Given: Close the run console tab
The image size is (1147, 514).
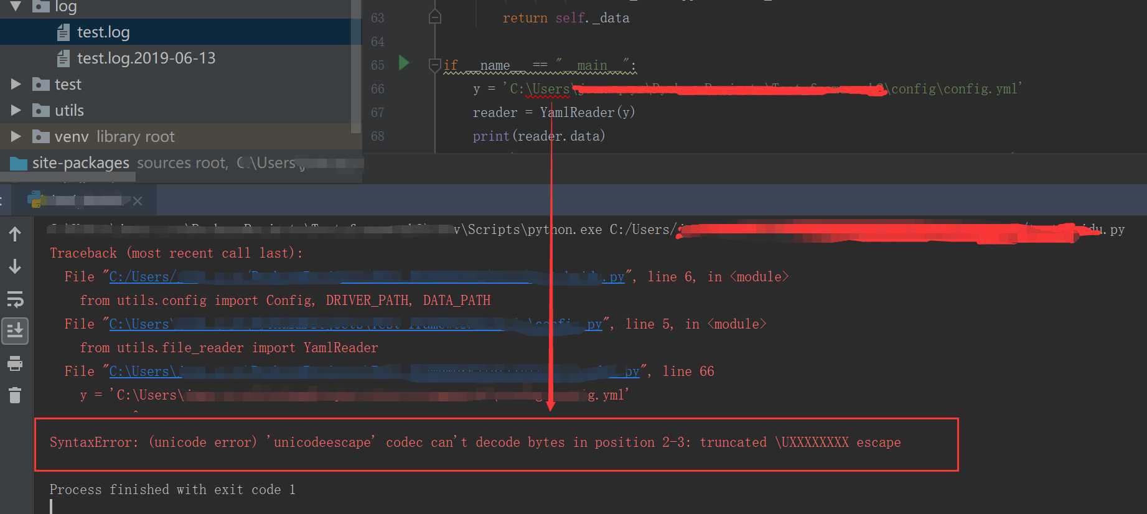Looking at the screenshot, I should point(138,201).
